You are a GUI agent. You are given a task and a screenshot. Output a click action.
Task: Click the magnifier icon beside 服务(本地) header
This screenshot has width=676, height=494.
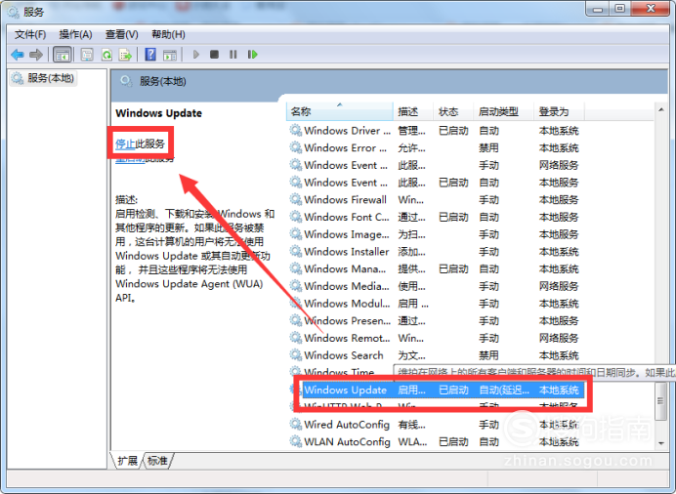(125, 81)
